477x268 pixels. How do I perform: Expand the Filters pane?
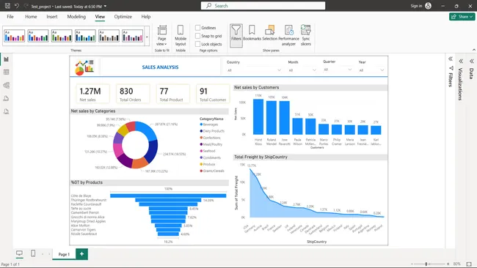click(x=451, y=59)
